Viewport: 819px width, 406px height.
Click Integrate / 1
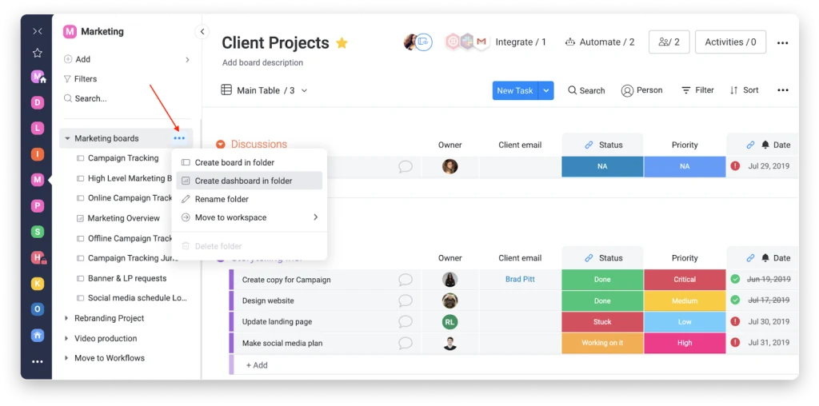coord(520,42)
